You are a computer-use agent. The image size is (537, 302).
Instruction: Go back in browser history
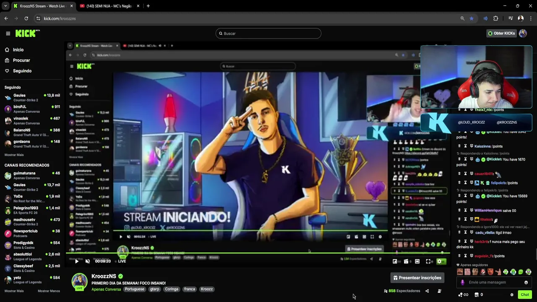click(6, 18)
